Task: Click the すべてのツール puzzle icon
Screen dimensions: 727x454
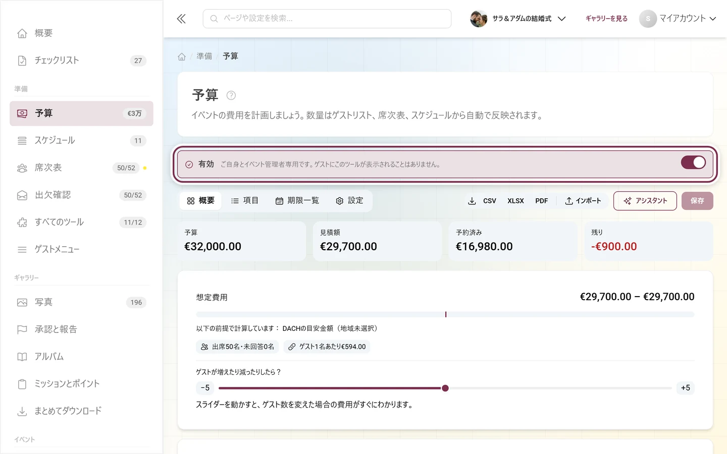Action: 22,222
